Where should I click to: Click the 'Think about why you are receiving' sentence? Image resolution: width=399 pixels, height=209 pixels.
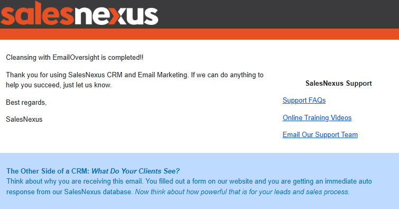click(x=189, y=186)
